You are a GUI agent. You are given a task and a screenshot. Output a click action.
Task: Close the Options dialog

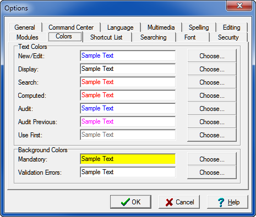(x=239, y=5)
